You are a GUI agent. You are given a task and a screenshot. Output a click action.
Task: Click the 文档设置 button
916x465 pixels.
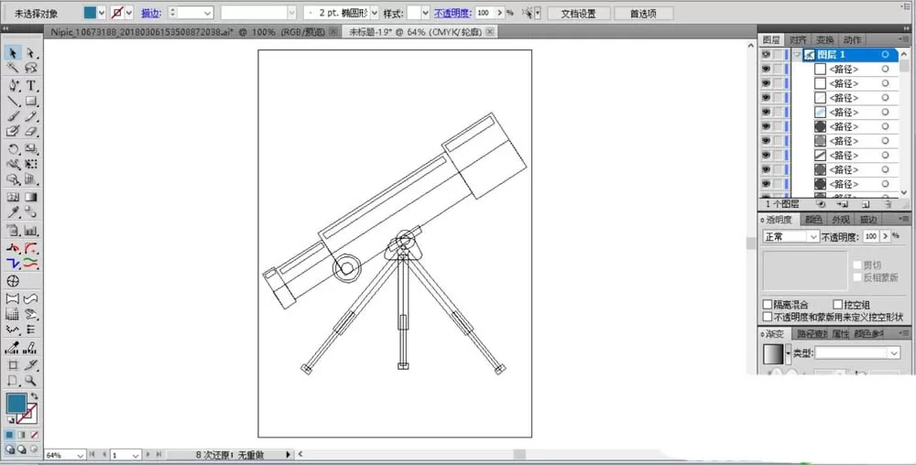coord(578,14)
